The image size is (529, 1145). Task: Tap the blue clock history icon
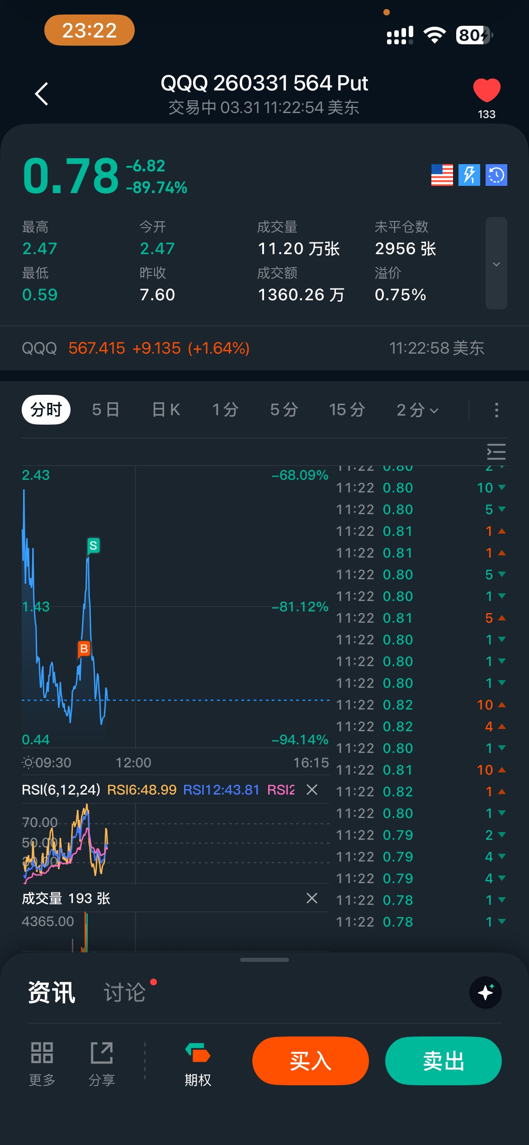click(496, 175)
